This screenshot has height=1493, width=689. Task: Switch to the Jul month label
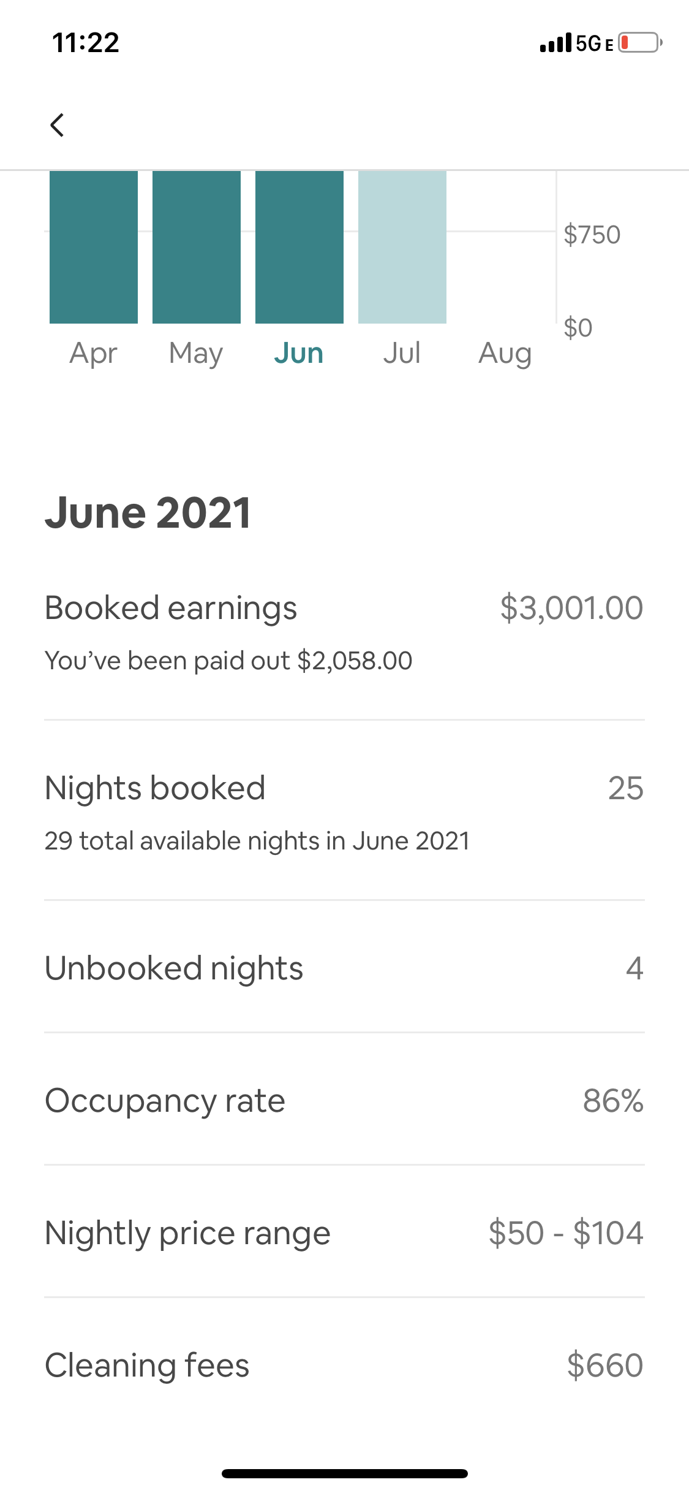[x=402, y=354]
